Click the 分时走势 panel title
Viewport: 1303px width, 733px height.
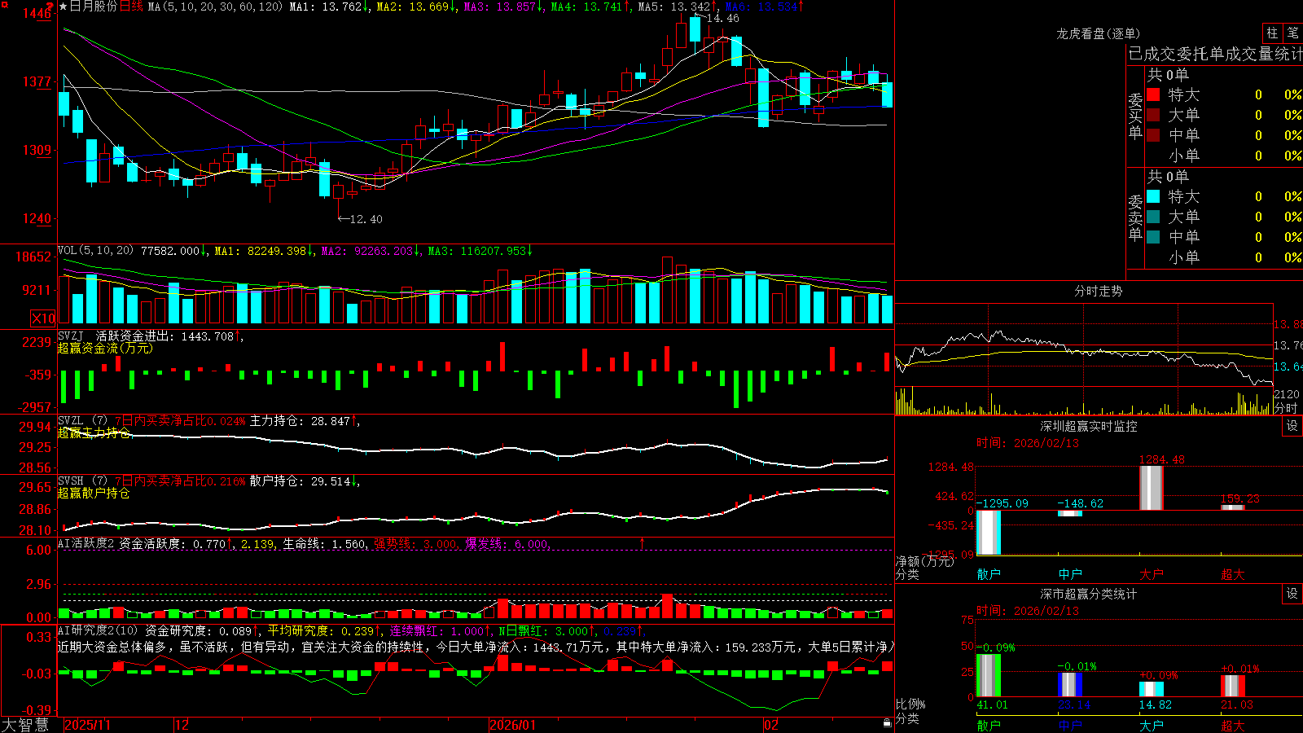tap(1098, 291)
